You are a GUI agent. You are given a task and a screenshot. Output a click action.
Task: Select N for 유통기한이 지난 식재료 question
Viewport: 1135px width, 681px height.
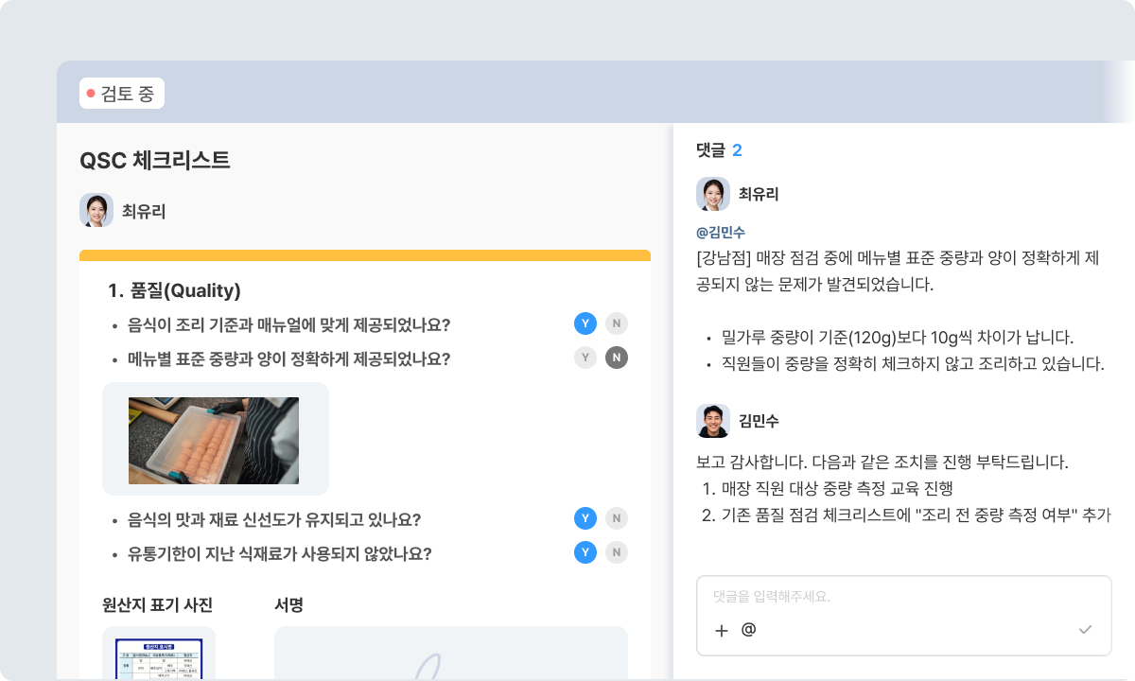point(617,552)
